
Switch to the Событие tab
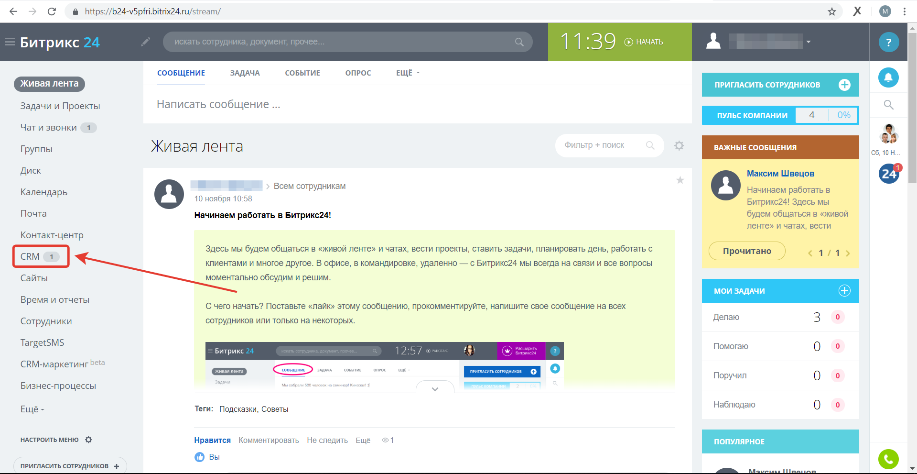point(302,73)
